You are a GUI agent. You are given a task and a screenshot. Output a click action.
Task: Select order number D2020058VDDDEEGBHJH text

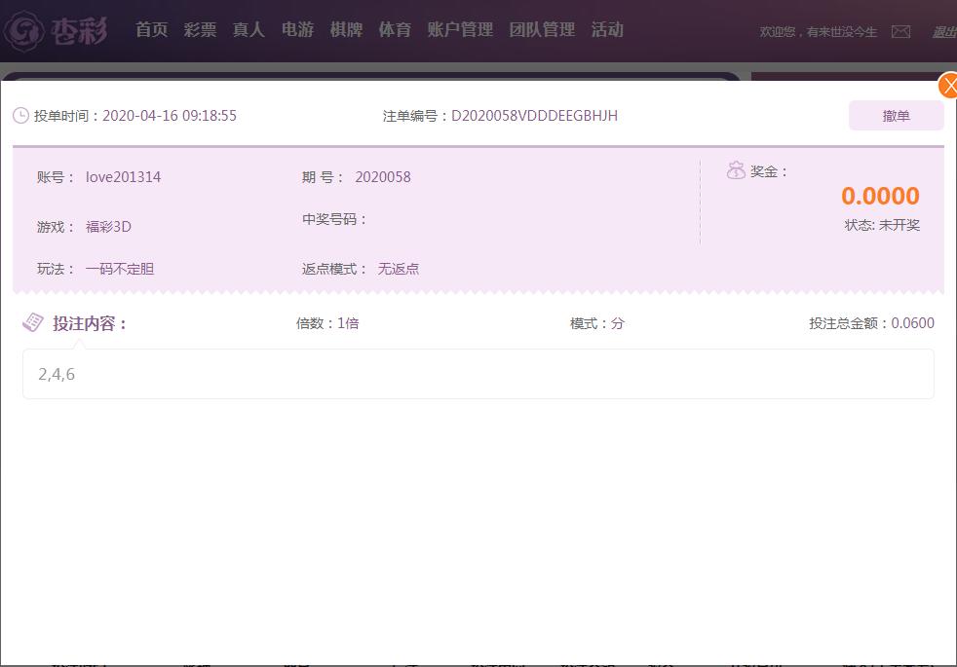534,116
